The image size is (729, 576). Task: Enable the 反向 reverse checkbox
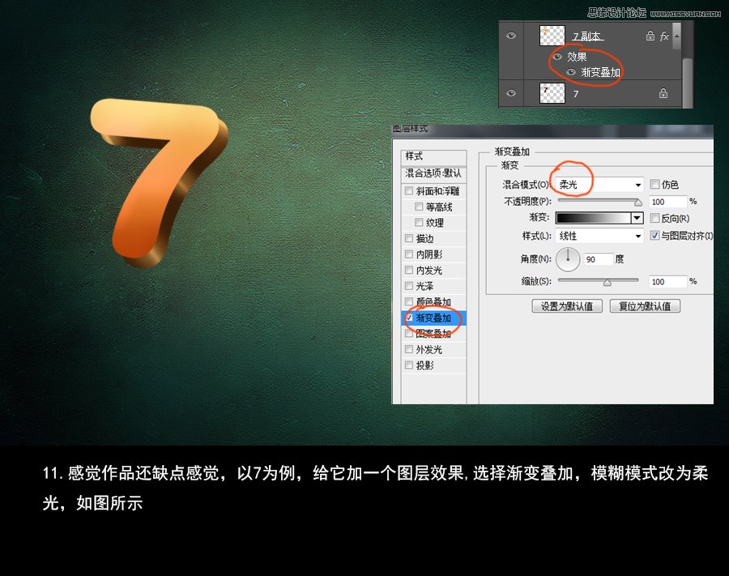point(654,218)
